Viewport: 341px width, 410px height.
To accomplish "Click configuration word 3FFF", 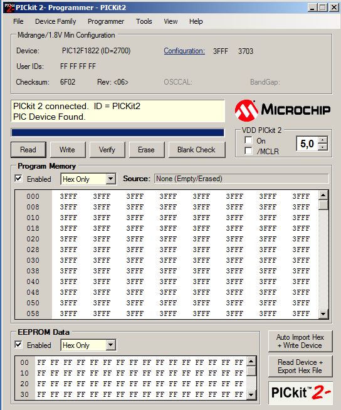I will [221, 51].
